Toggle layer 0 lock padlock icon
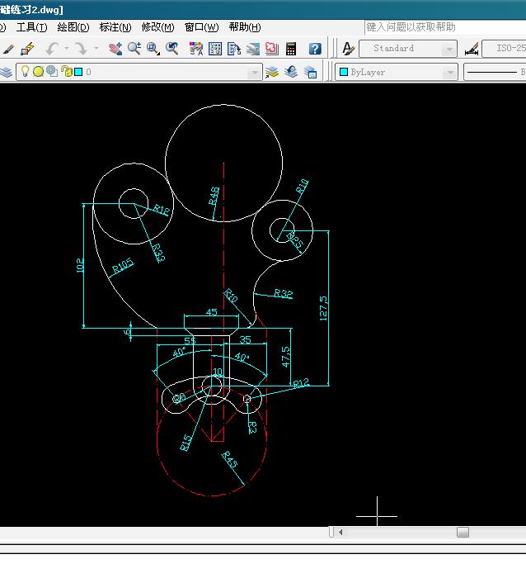Image resolution: width=526 pixels, height=564 pixels. (x=67, y=71)
